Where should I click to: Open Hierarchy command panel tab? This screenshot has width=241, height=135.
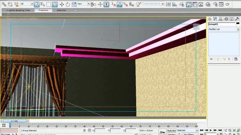221,19
